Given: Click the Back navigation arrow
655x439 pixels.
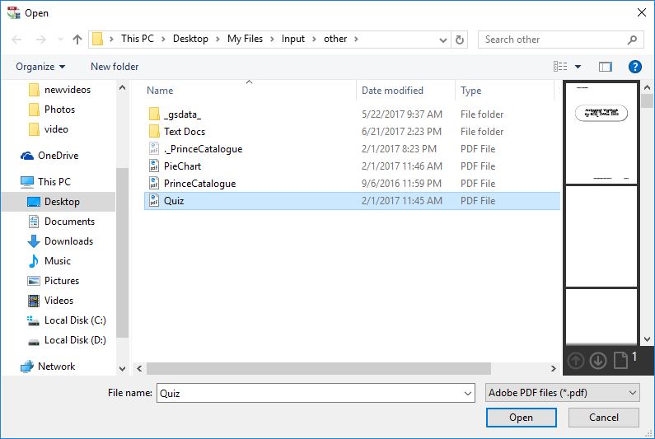Looking at the screenshot, I should click(x=16, y=40).
